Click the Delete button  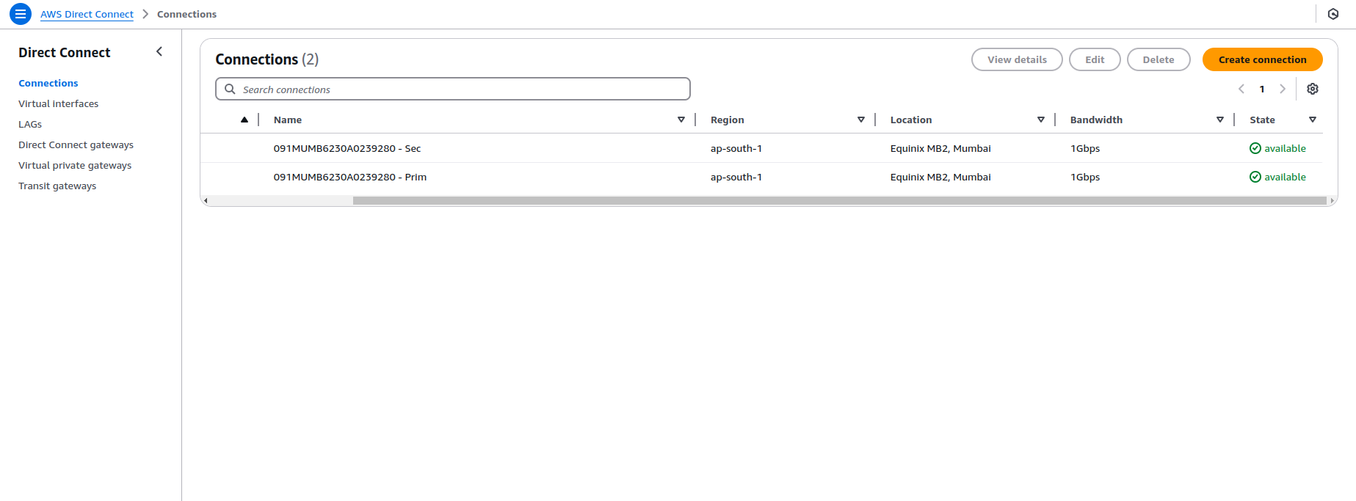(x=1159, y=59)
